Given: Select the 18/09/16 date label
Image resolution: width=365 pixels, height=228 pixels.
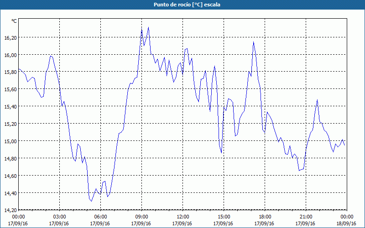Looking at the screenshot, I should 347,223.
